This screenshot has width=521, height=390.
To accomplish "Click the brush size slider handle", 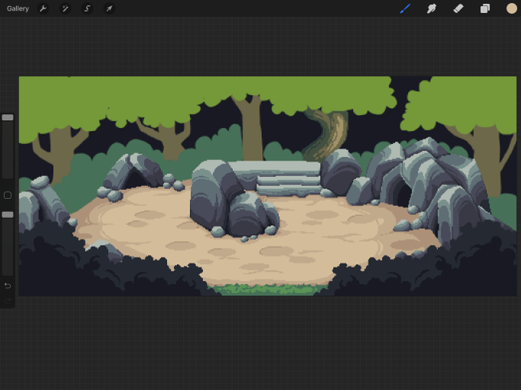I will point(8,118).
